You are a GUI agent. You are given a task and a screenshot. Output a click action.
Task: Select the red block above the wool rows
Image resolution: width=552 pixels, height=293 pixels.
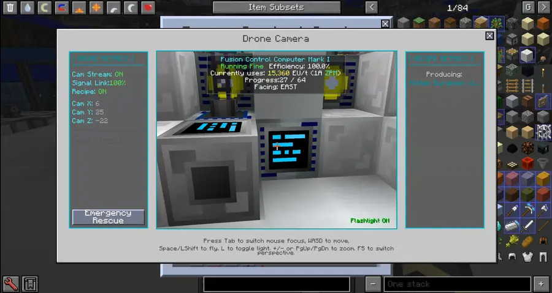pyautogui.click(x=527, y=163)
